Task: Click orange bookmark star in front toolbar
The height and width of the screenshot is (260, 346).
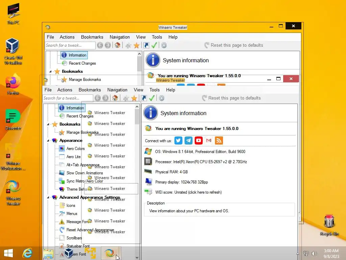Action: click(134, 98)
